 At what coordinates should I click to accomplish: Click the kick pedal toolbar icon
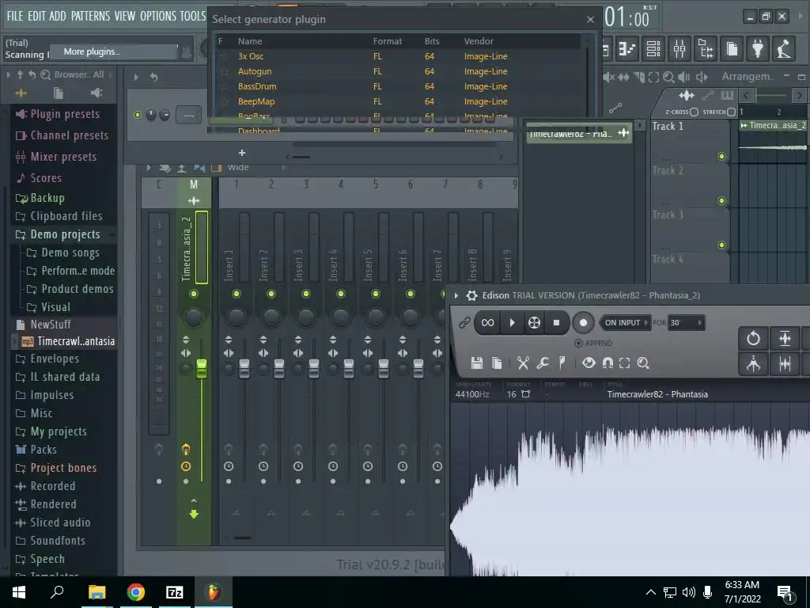coord(784,49)
